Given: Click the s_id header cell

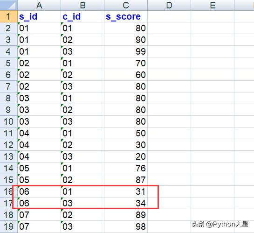Looking at the screenshot, I should click(39, 16).
